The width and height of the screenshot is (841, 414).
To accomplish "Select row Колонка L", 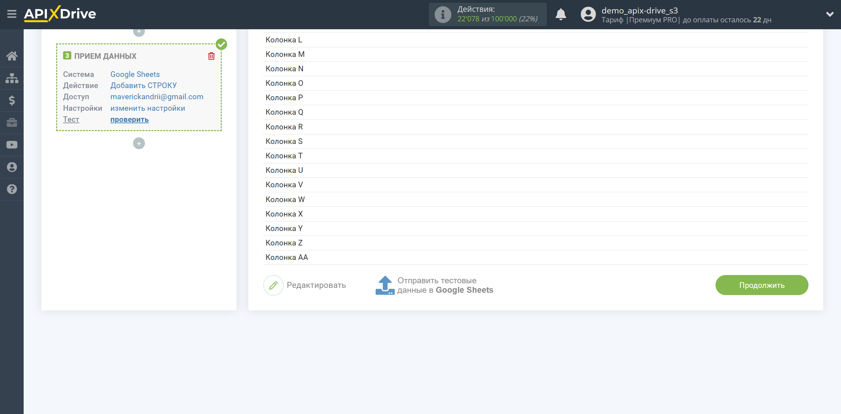I will (535, 40).
